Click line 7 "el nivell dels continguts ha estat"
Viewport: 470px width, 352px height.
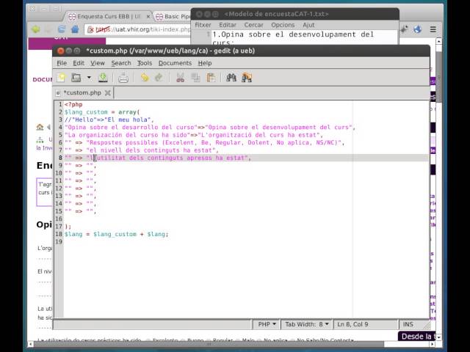(x=151, y=150)
